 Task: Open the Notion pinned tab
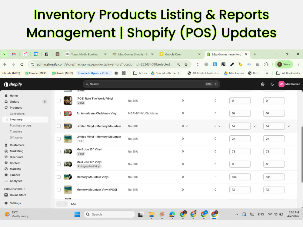click(x=47, y=54)
